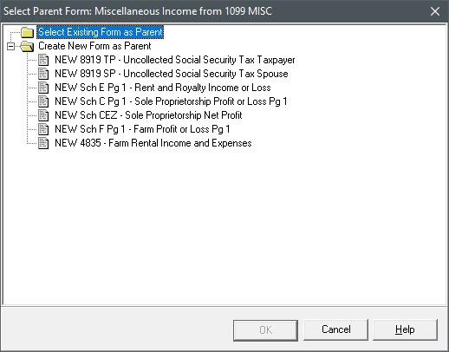The image size is (449, 352).
Task: Click the Cancel button
Action: (x=335, y=329)
